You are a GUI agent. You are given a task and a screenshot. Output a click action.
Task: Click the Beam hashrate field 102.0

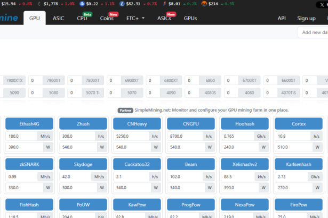(x=185, y=177)
